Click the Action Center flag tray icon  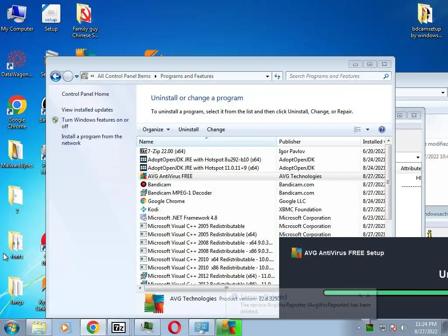tap(393, 328)
